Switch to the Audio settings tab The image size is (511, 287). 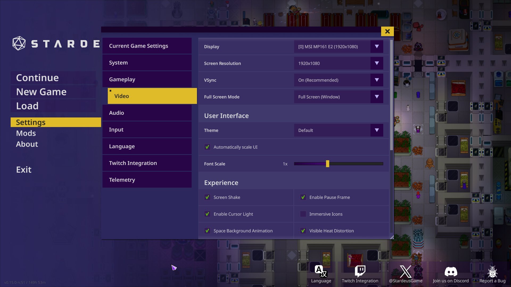click(147, 113)
